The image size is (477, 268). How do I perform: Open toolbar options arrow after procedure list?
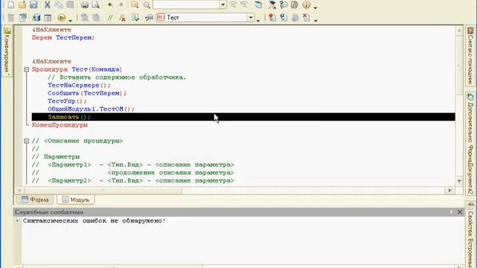tap(258, 20)
